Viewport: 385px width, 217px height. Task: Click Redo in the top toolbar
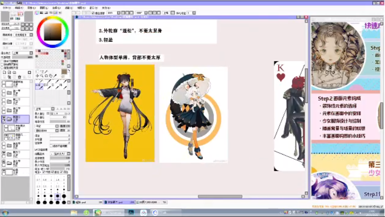79,13
